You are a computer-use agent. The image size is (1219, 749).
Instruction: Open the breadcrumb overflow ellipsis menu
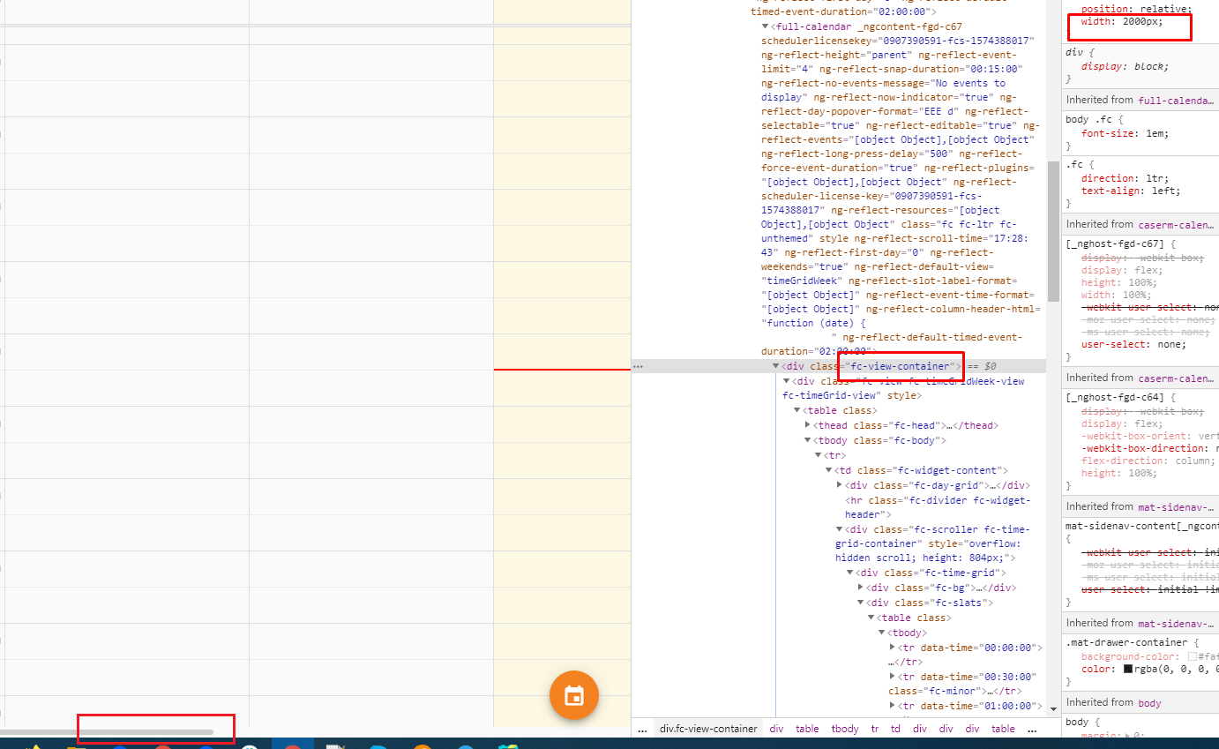coord(642,729)
